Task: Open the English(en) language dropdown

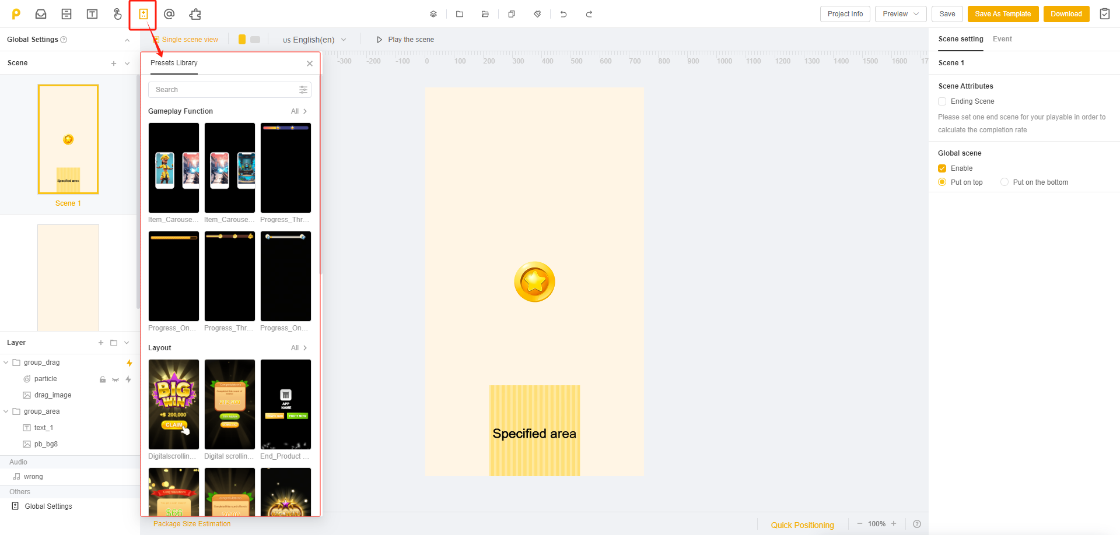Action: [x=314, y=40]
